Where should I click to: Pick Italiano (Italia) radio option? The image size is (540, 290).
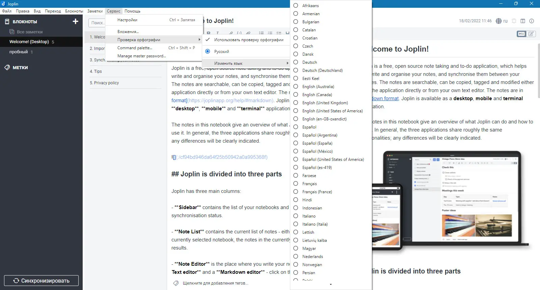pos(296,224)
